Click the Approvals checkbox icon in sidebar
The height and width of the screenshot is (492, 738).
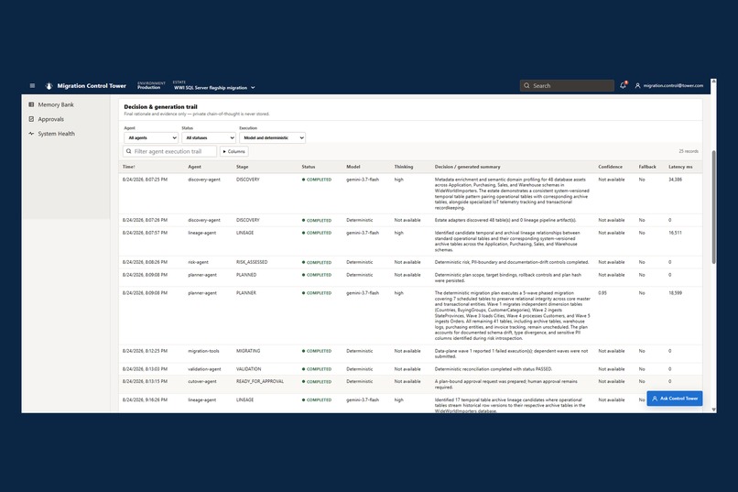pos(31,119)
